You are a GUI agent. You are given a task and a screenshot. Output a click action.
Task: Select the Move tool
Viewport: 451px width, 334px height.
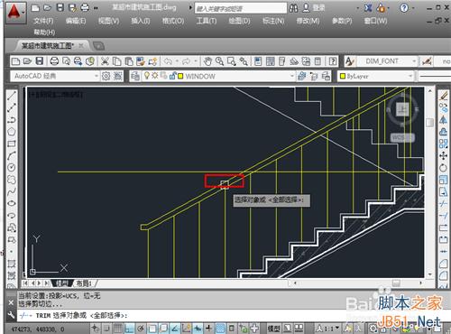[444, 156]
